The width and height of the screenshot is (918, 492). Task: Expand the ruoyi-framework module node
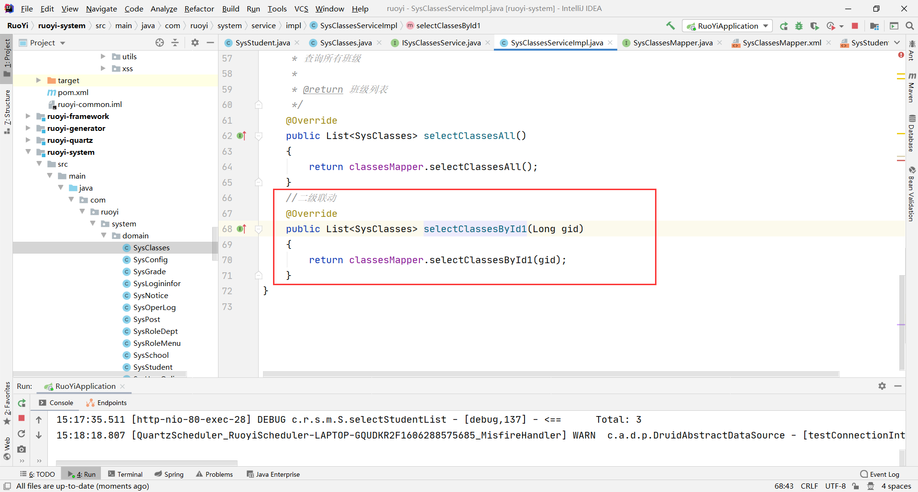[x=28, y=116]
